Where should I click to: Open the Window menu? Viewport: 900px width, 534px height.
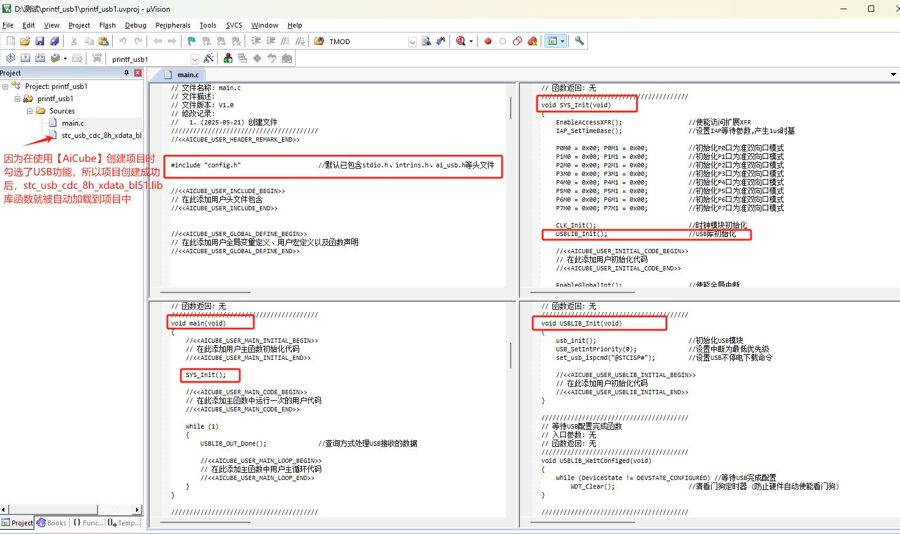[x=265, y=25]
